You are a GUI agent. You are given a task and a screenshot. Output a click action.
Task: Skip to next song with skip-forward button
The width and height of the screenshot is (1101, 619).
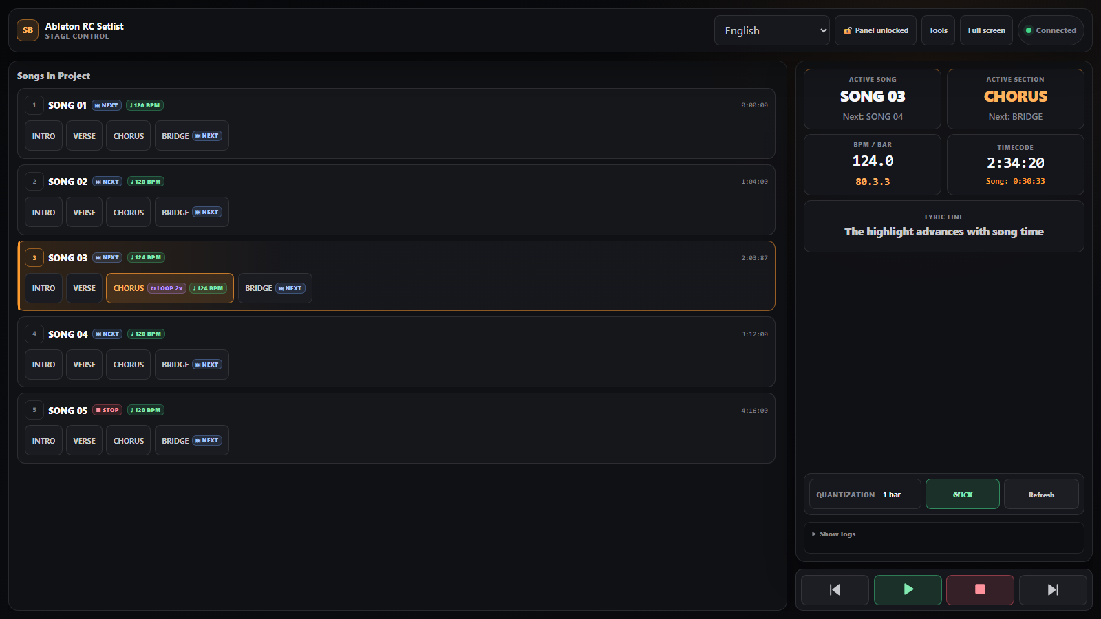pos(1053,589)
